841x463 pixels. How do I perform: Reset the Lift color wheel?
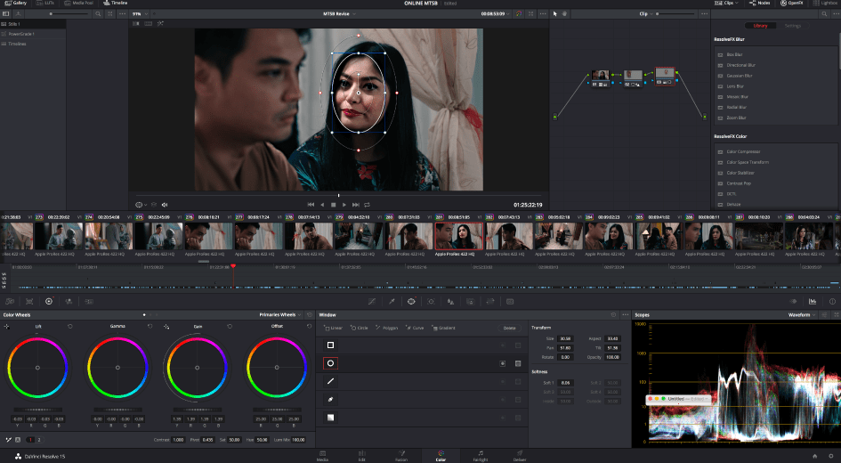click(69, 327)
